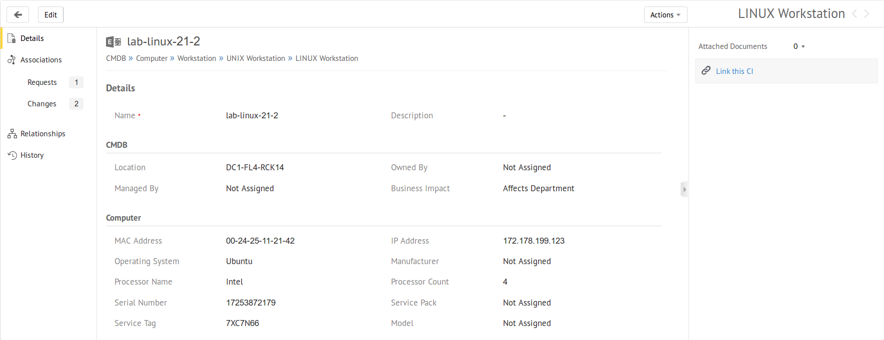Click the Edit button
The image size is (884, 340).
pyautogui.click(x=50, y=15)
